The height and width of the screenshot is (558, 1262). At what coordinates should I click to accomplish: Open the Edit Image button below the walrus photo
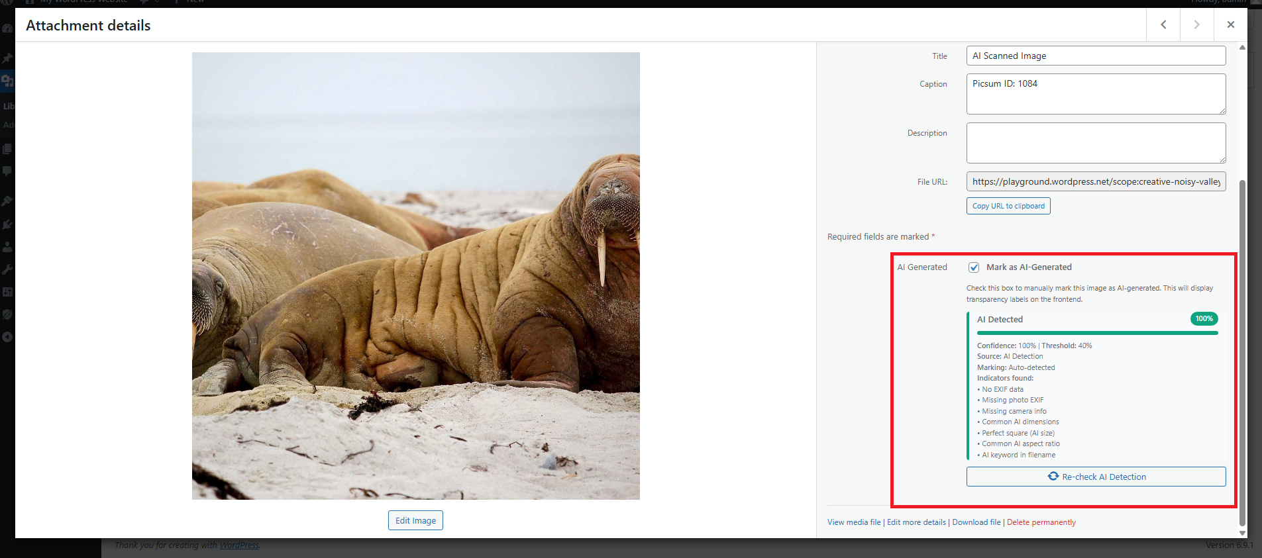click(415, 520)
